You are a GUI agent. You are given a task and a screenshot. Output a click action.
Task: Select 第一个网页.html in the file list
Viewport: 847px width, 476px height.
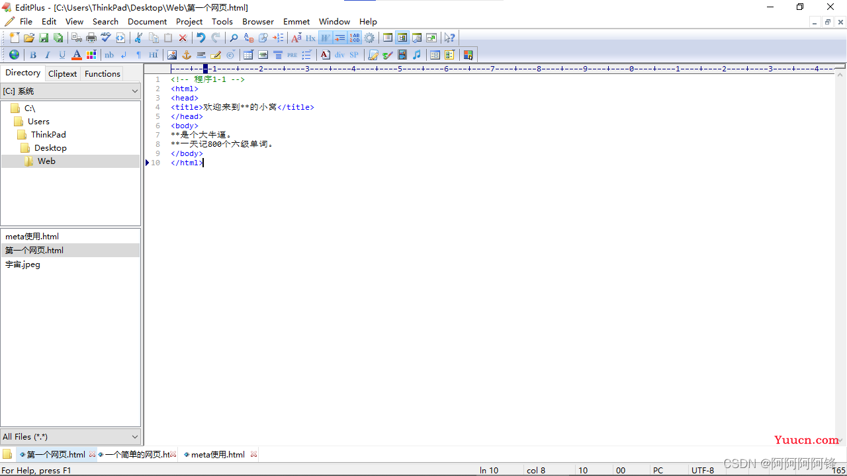pyautogui.click(x=34, y=250)
